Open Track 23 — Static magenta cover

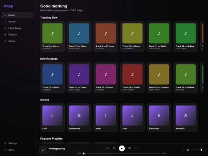click(x=106, y=74)
